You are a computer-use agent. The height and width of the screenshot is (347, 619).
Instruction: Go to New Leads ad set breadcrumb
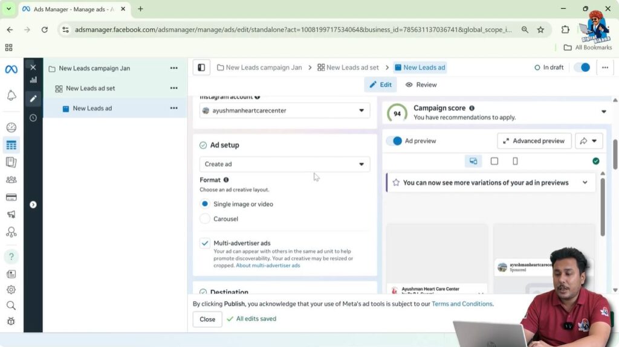coord(348,68)
